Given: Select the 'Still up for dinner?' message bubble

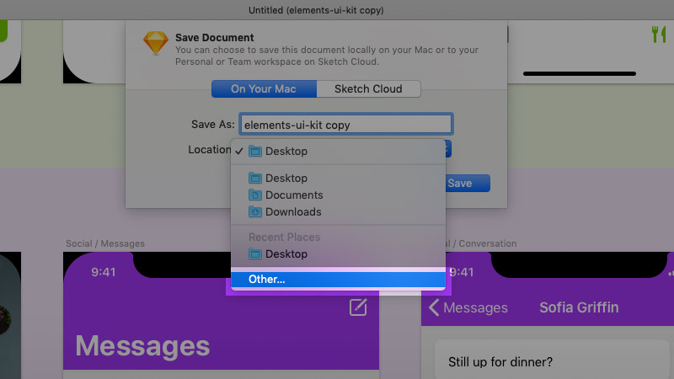Looking at the screenshot, I should [553, 360].
